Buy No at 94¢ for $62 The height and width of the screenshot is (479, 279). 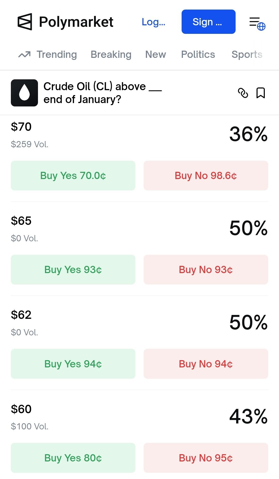click(206, 364)
